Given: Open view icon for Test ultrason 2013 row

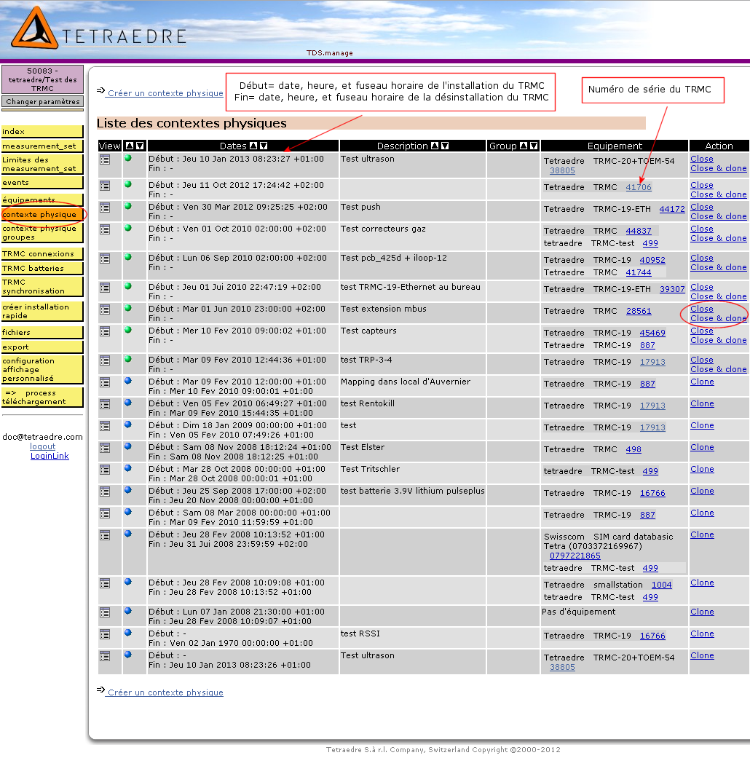Looking at the screenshot, I should [105, 159].
